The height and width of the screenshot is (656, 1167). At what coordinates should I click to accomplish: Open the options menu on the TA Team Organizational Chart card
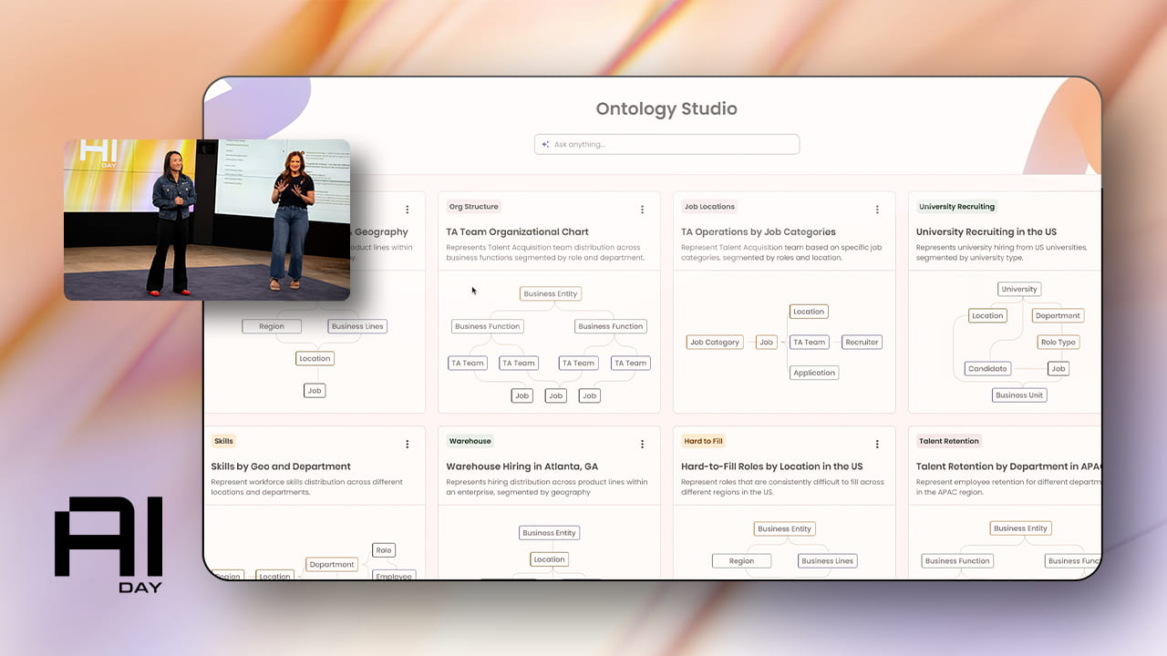(642, 210)
